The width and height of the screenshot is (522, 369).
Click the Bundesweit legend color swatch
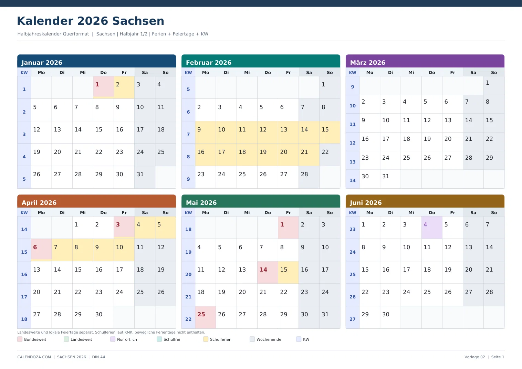(20, 339)
